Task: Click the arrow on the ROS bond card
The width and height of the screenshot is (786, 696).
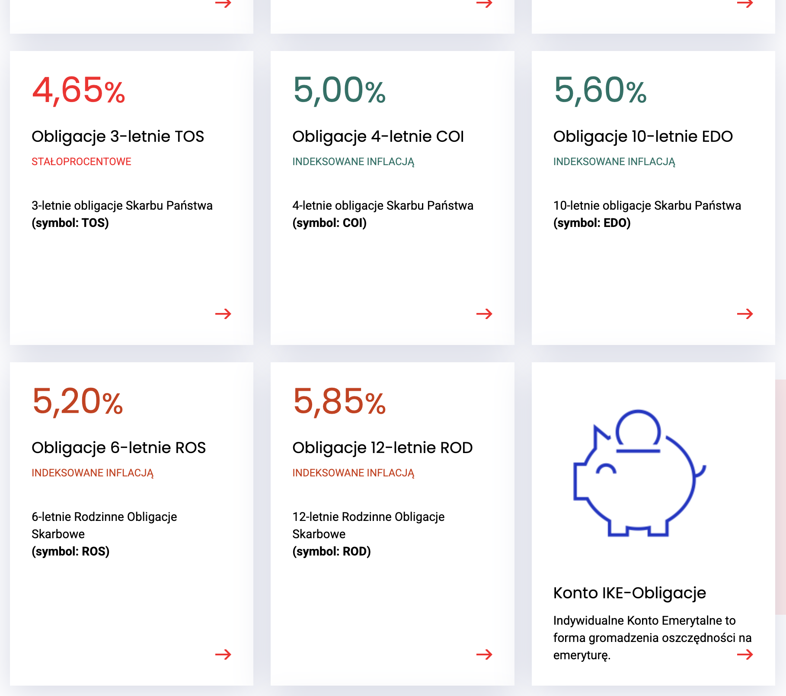Action: pos(223,654)
